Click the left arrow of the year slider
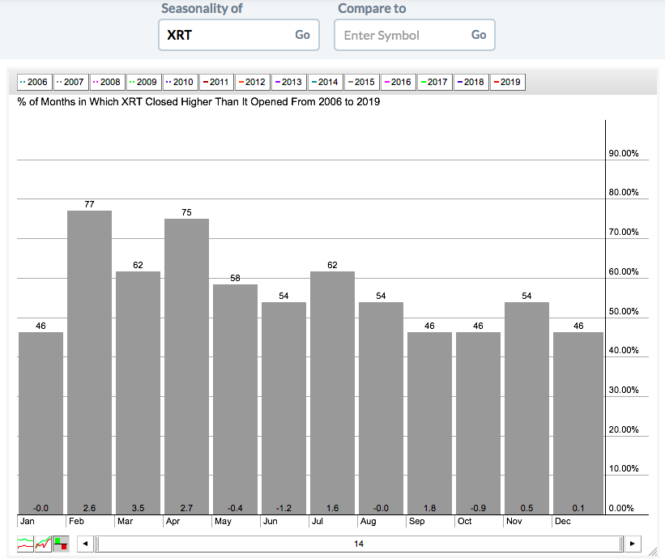Image resolution: width=665 pixels, height=559 pixels. [84, 544]
